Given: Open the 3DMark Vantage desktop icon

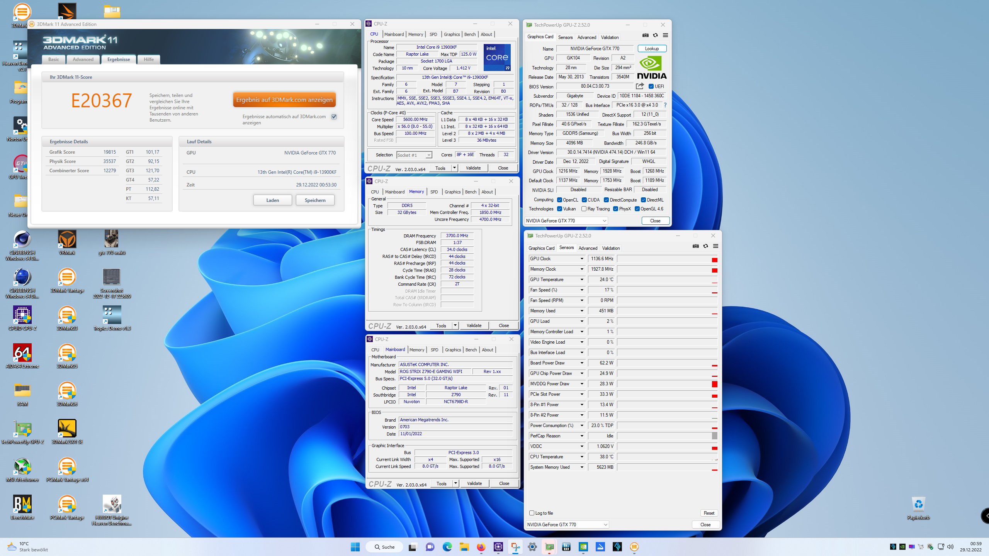Looking at the screenshot, I should [x=67, y=280].
